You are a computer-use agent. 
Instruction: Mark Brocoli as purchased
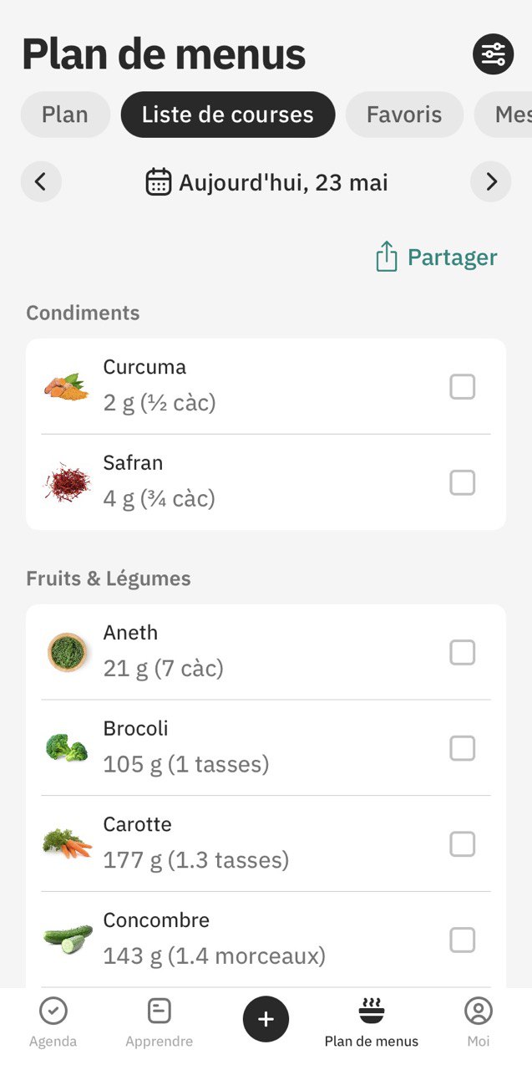click(463, 748)
